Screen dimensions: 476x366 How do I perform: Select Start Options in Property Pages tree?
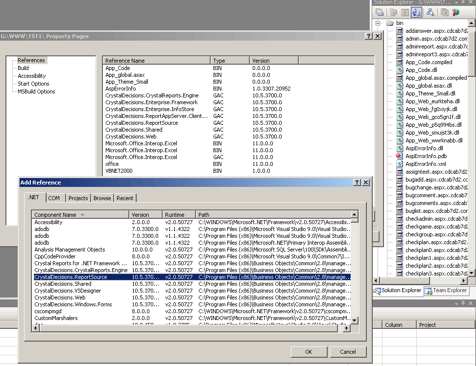(x=33, y=84)
